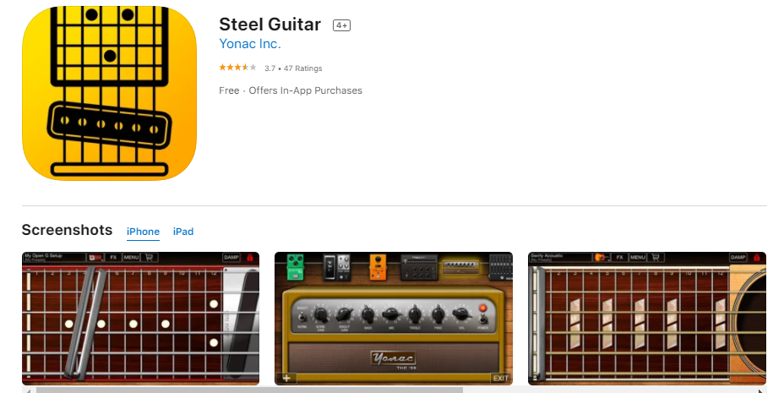Image resolution: width=773 pixels, height=393 pixels.
Task: Open the My Open G Setup preset selector
Action: click(54, 258)
